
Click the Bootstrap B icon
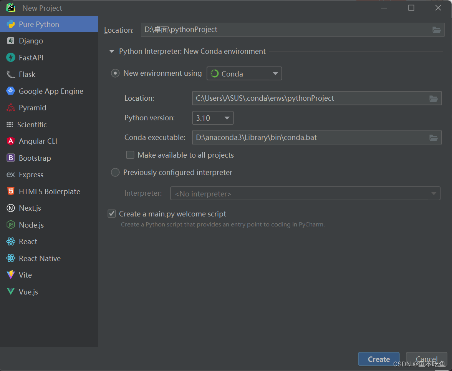coord(11,158)
